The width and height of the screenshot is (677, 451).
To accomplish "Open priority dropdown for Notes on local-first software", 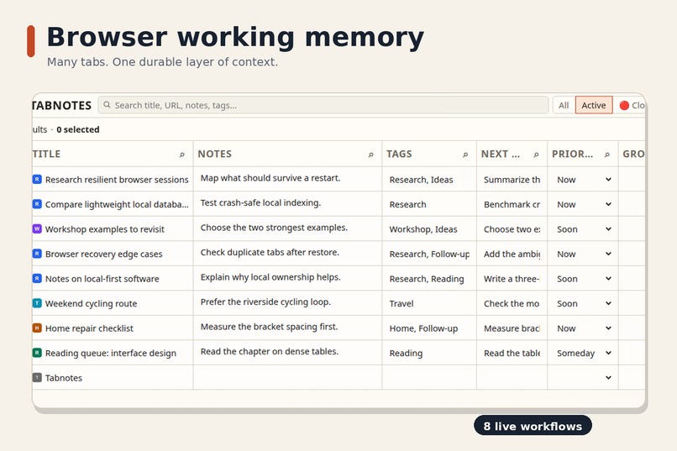I will coord(584,279).
